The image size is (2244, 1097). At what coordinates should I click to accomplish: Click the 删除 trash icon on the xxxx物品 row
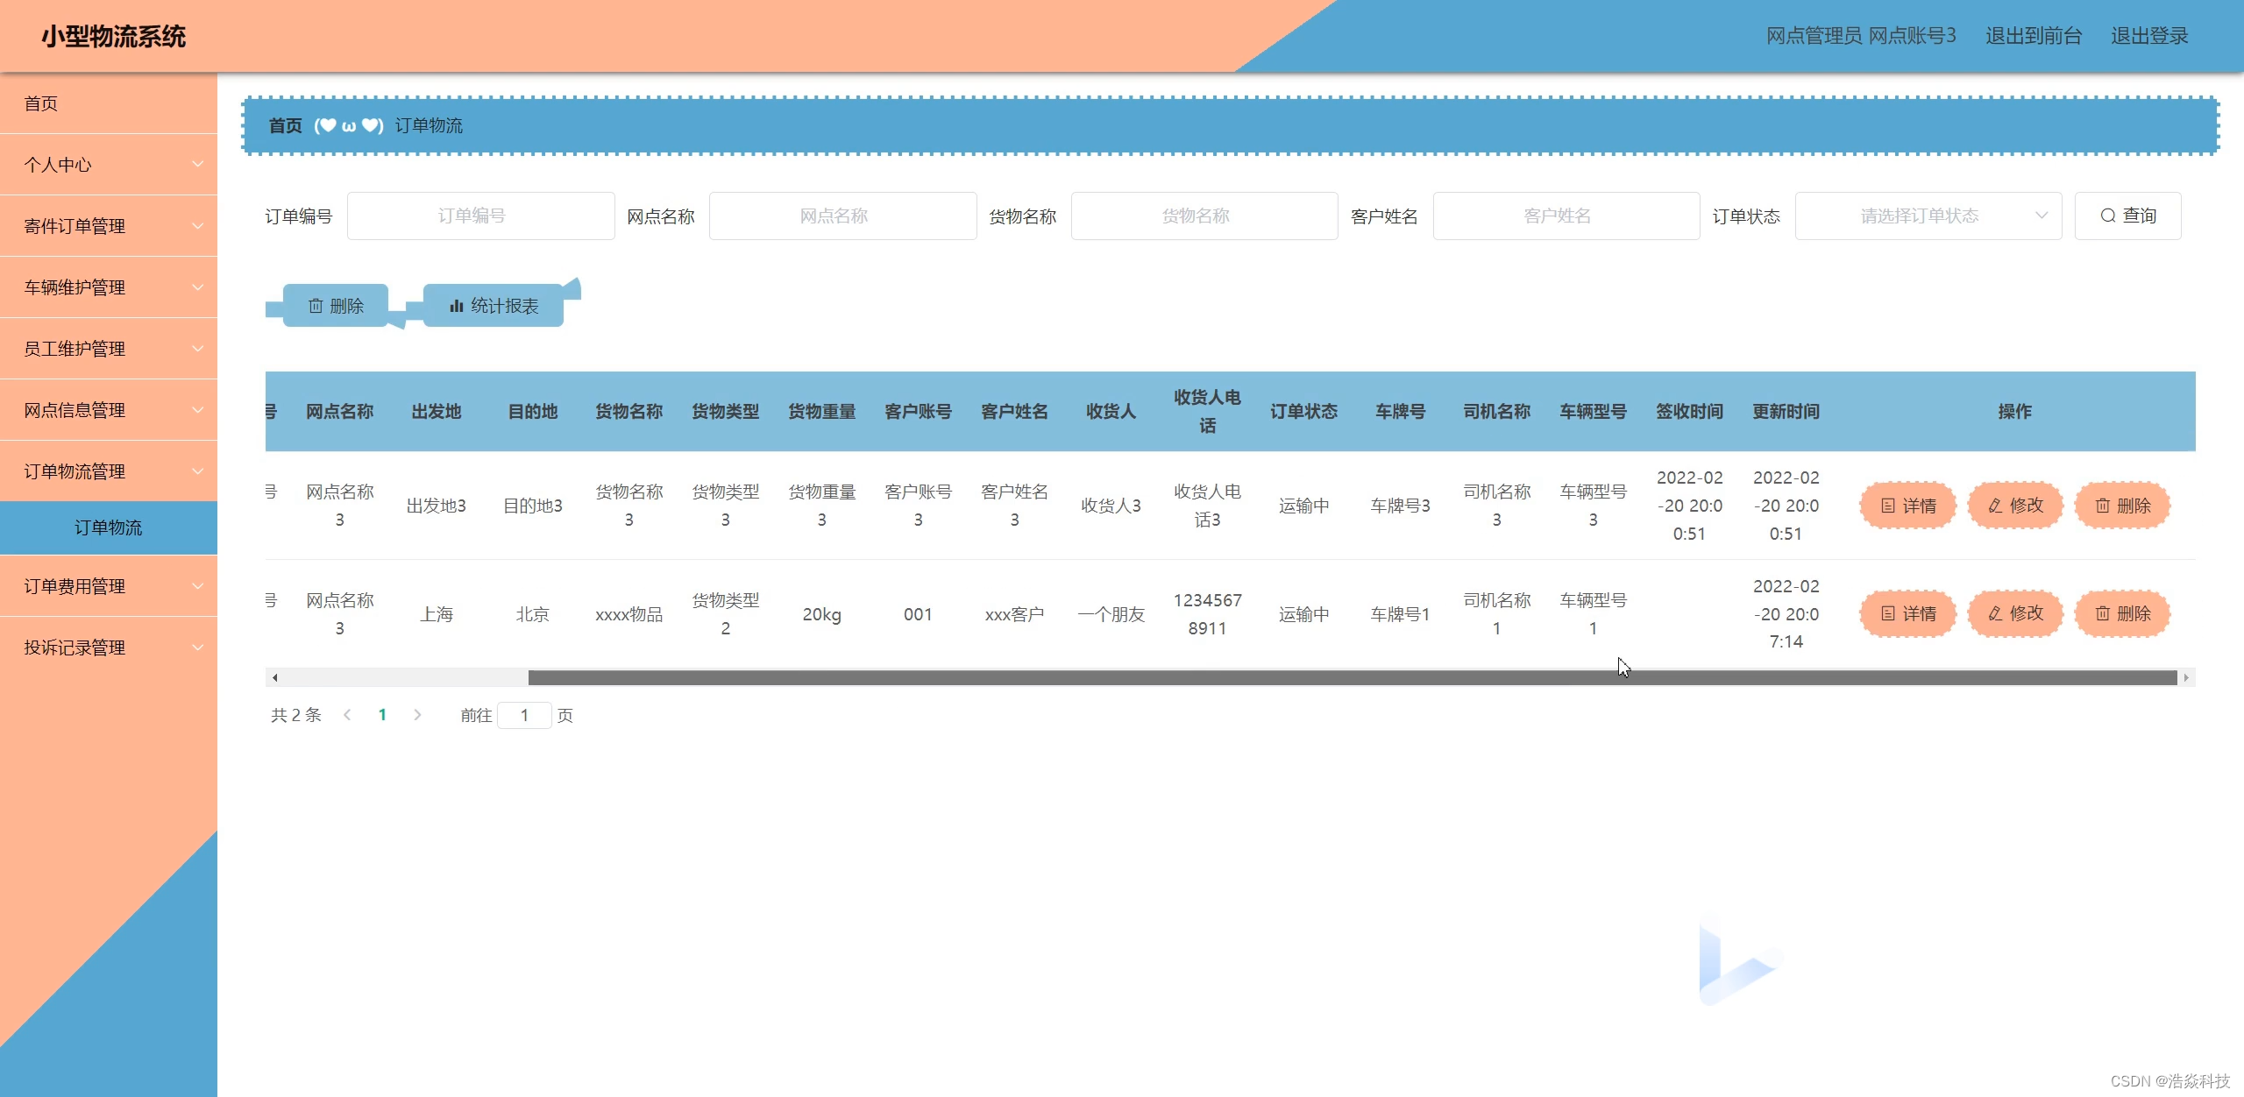[2102, 613]
